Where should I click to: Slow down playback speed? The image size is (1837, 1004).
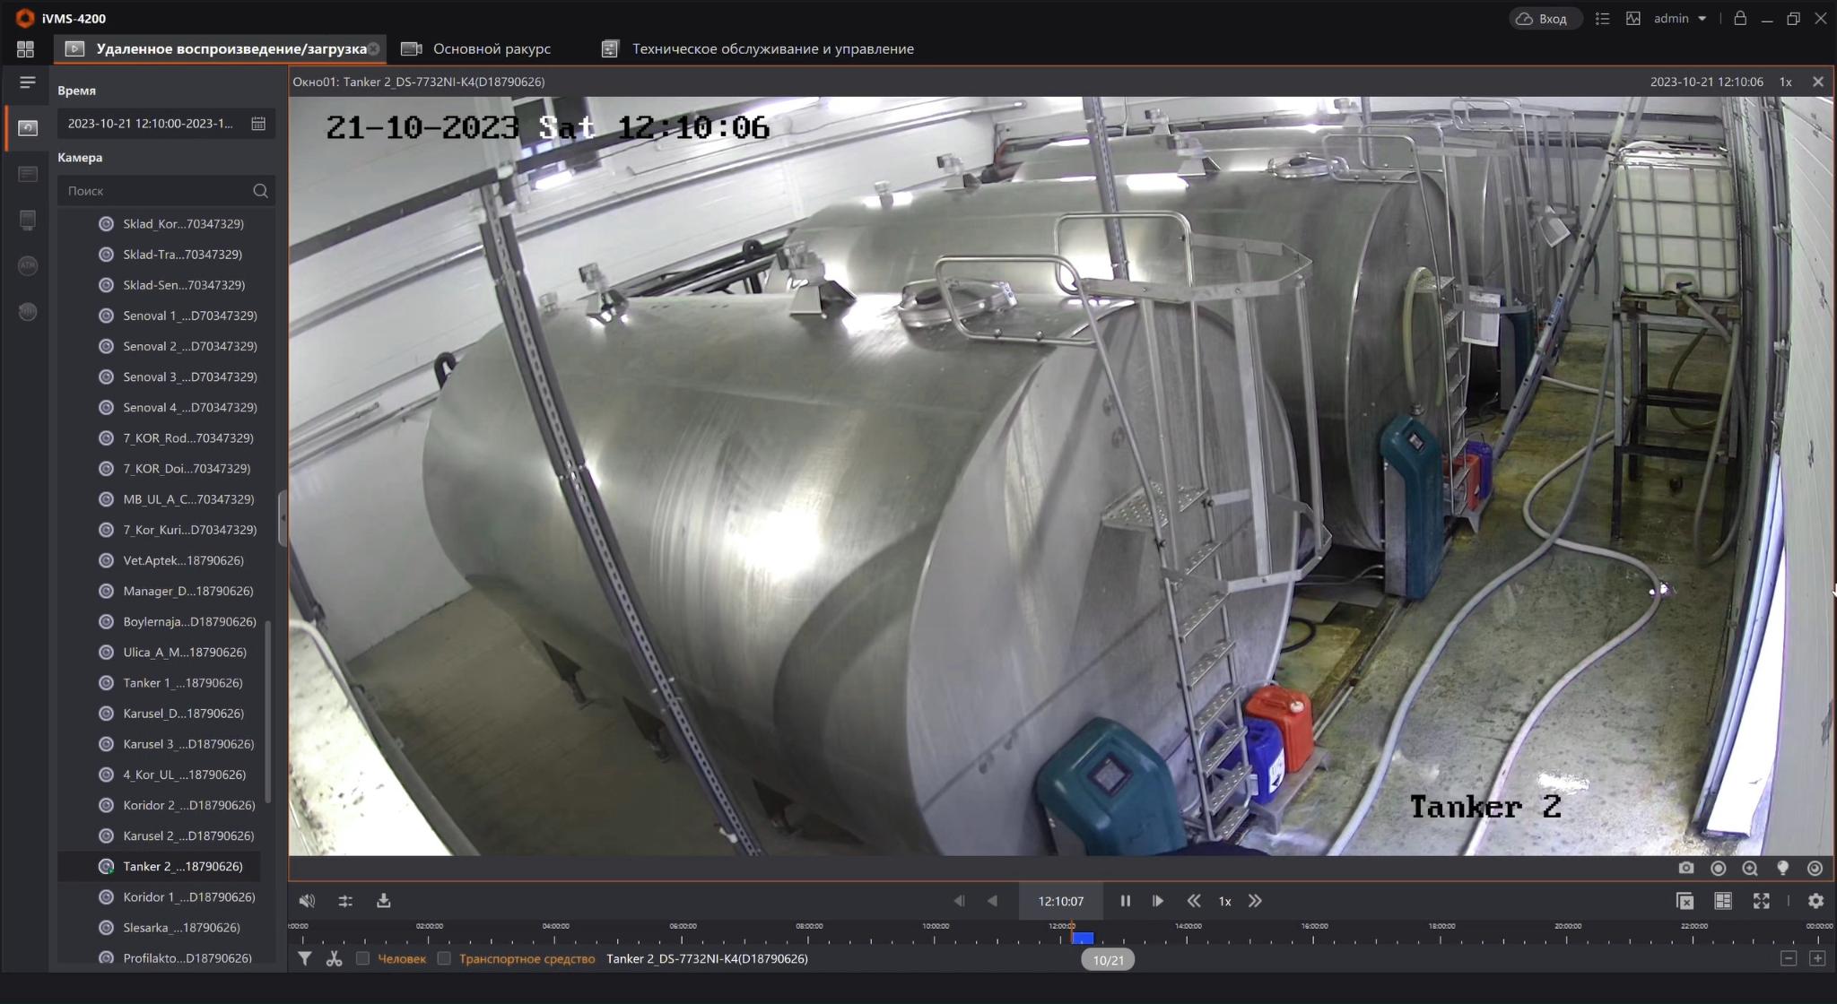pos(1194,901)
